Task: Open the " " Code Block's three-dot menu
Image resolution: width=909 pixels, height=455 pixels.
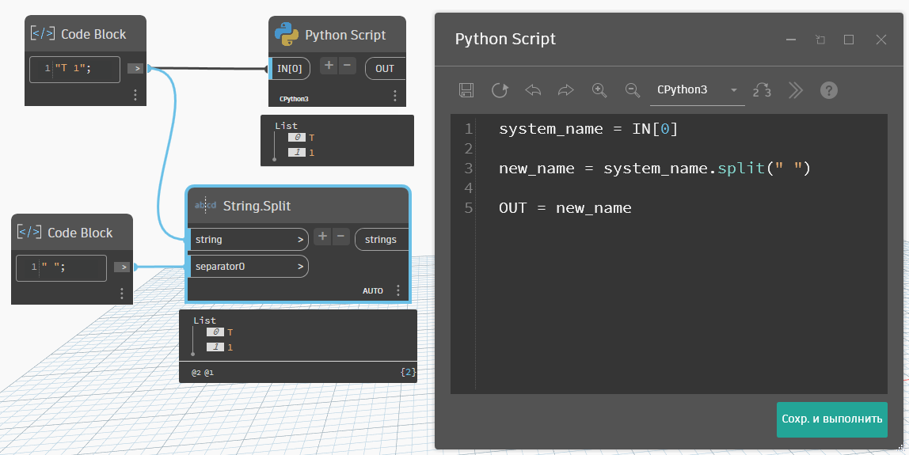Action: click(x=122, y=294)
